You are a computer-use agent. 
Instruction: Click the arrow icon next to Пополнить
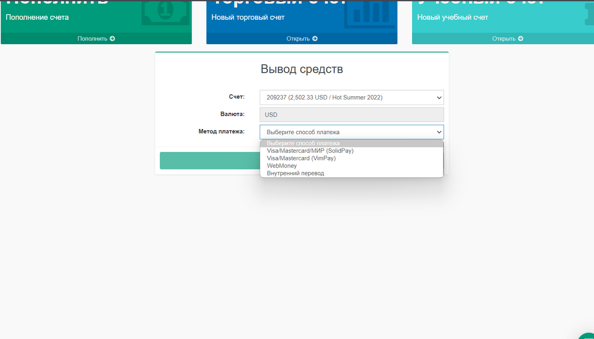point(112,39)
